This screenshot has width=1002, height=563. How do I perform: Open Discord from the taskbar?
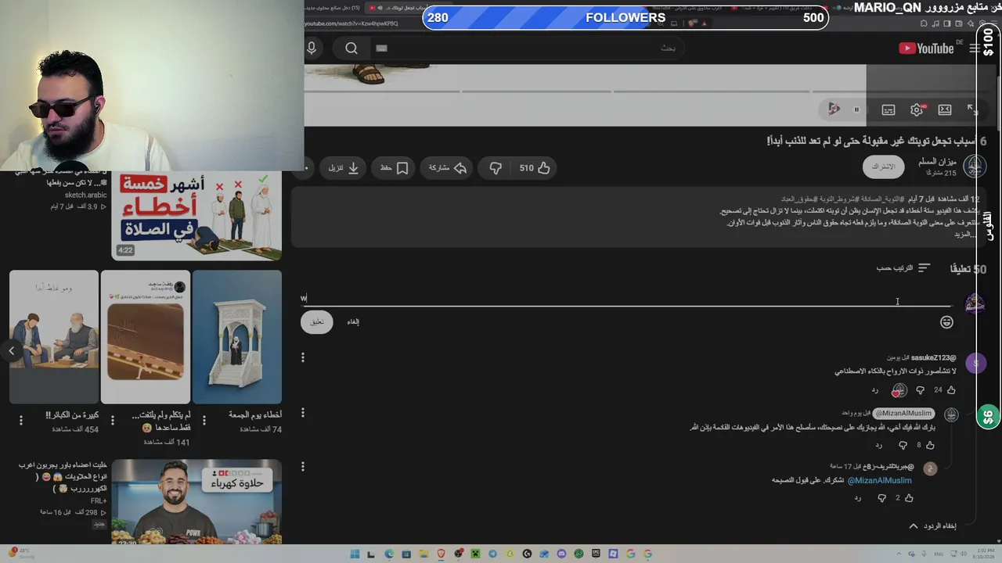coord(561,554)
